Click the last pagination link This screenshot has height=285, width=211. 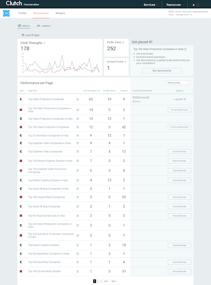(114, 281)
